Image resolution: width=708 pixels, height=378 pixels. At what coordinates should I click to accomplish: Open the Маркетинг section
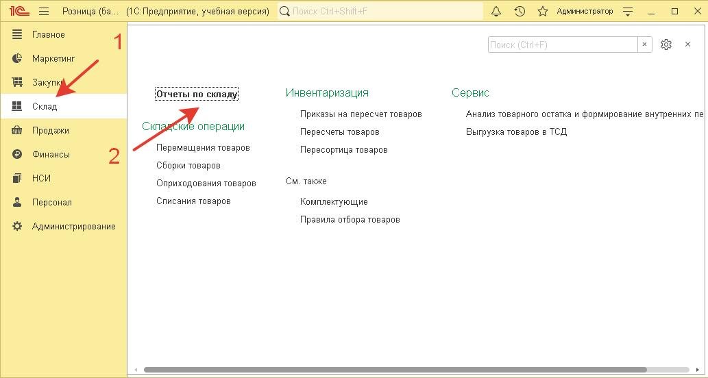pyautogui.click(x=63, y=59)
